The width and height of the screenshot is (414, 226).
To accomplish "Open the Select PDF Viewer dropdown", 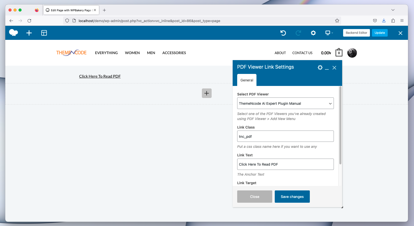I will 286,103.
